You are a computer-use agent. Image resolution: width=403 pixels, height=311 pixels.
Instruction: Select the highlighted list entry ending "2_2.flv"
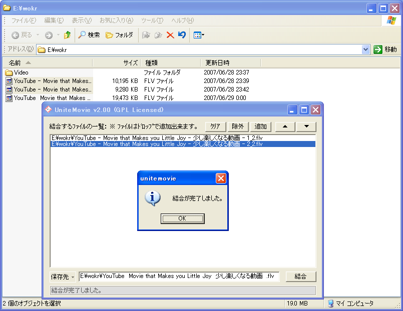coord(183,144)
